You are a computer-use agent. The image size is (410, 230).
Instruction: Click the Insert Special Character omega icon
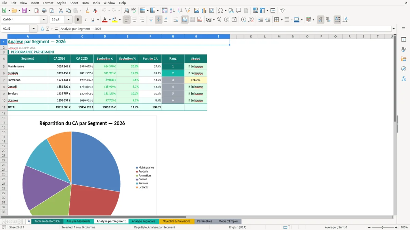coord(221,11)
